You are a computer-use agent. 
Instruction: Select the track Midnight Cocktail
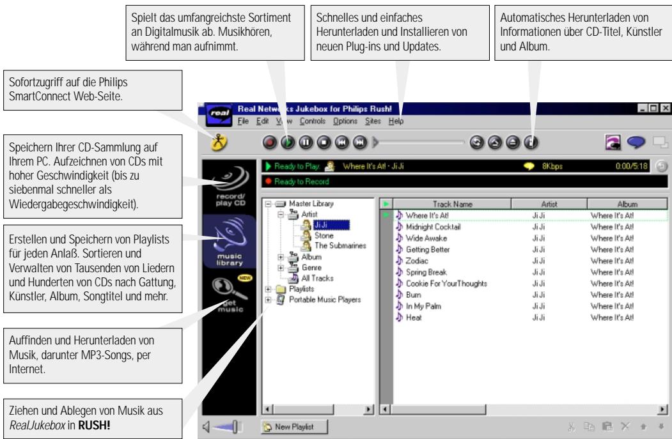tap(433, 227)
